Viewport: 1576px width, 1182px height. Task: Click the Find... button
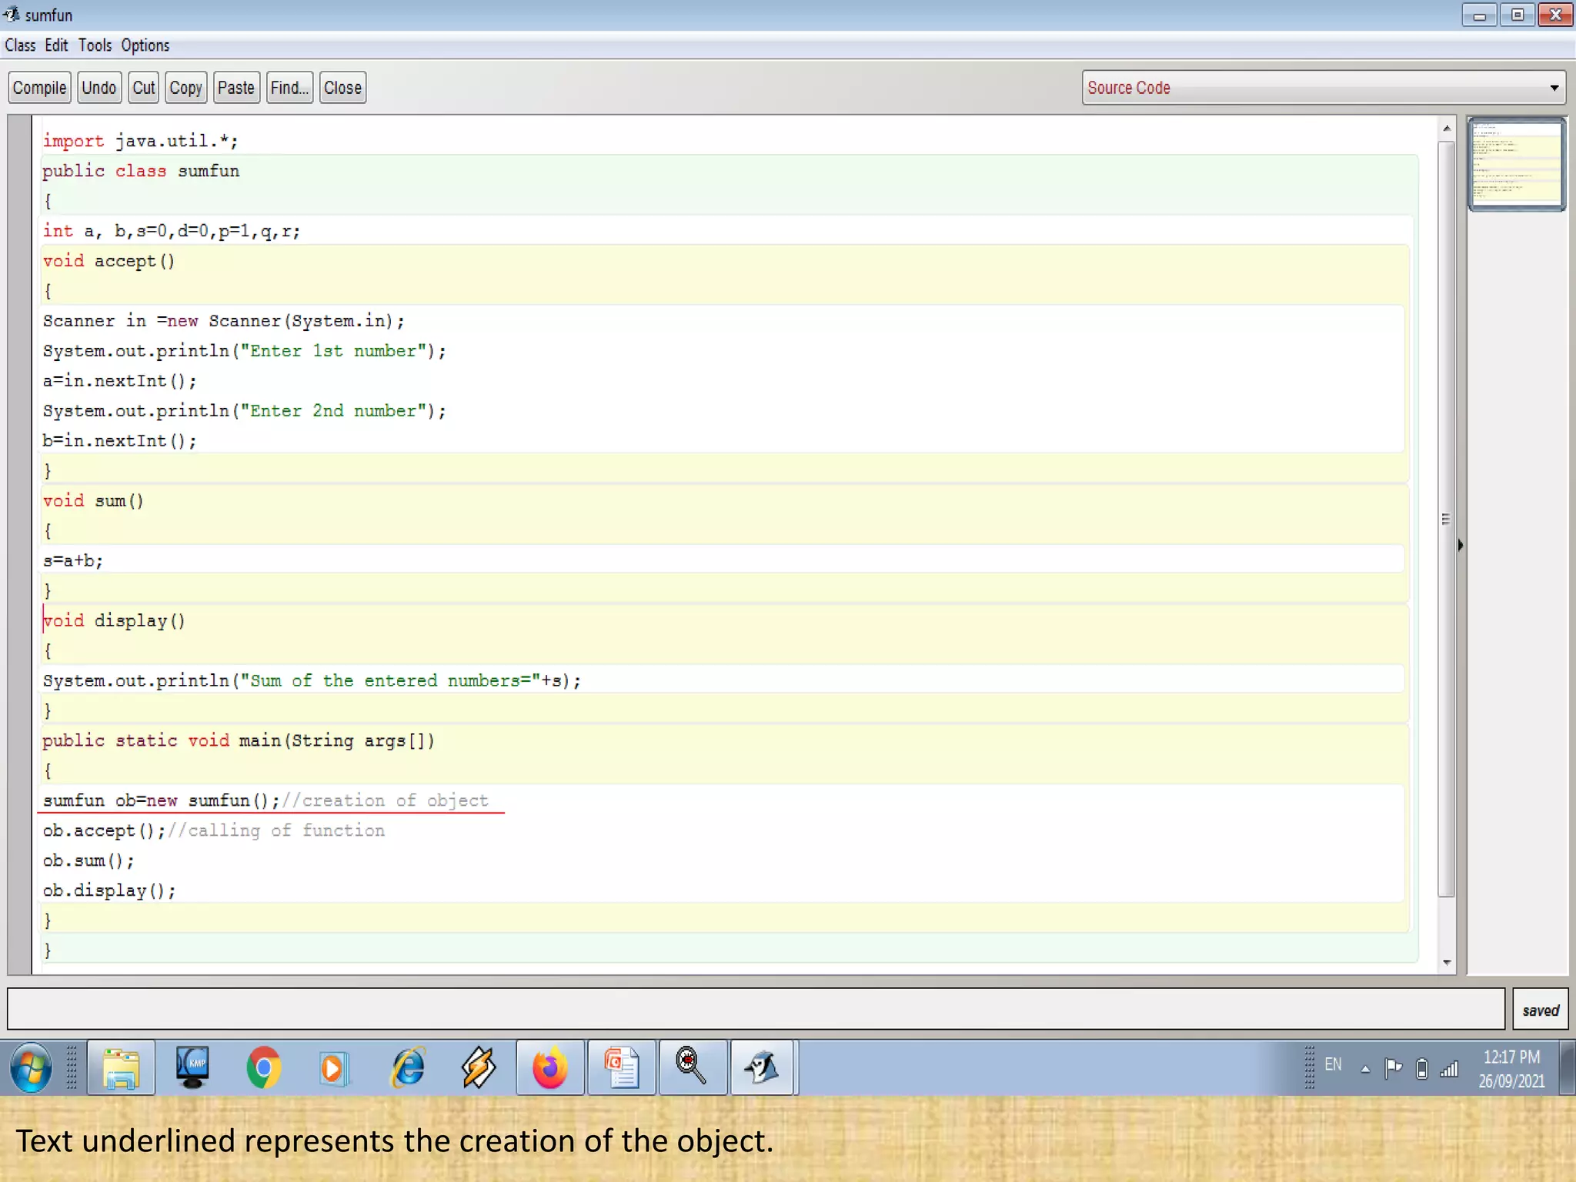(289, 88)
